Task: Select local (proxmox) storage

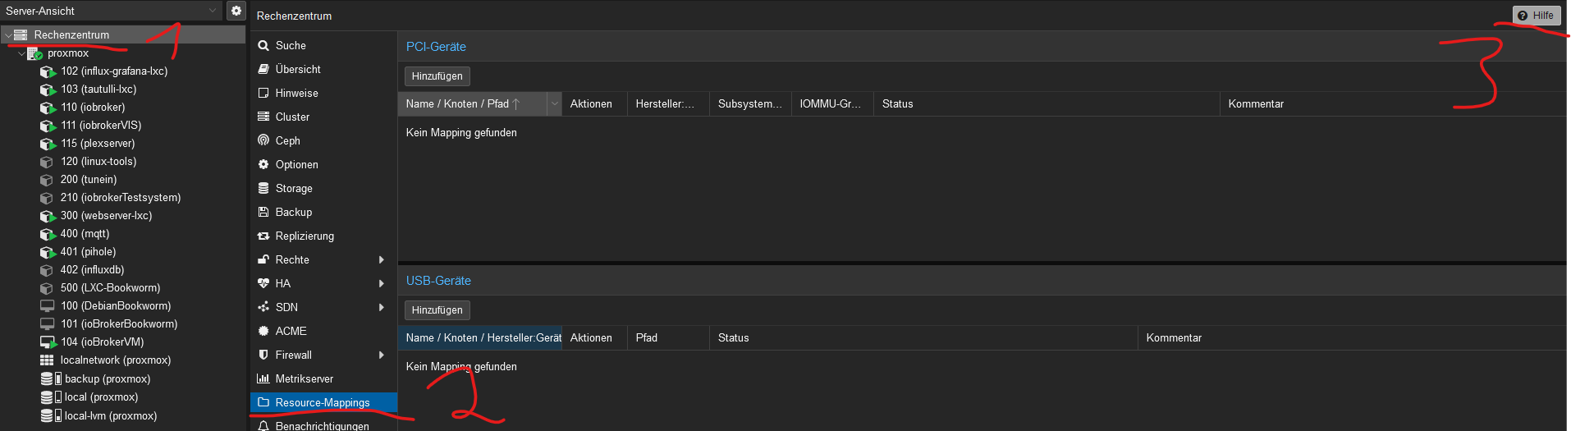Action: (x=101, y=397)
